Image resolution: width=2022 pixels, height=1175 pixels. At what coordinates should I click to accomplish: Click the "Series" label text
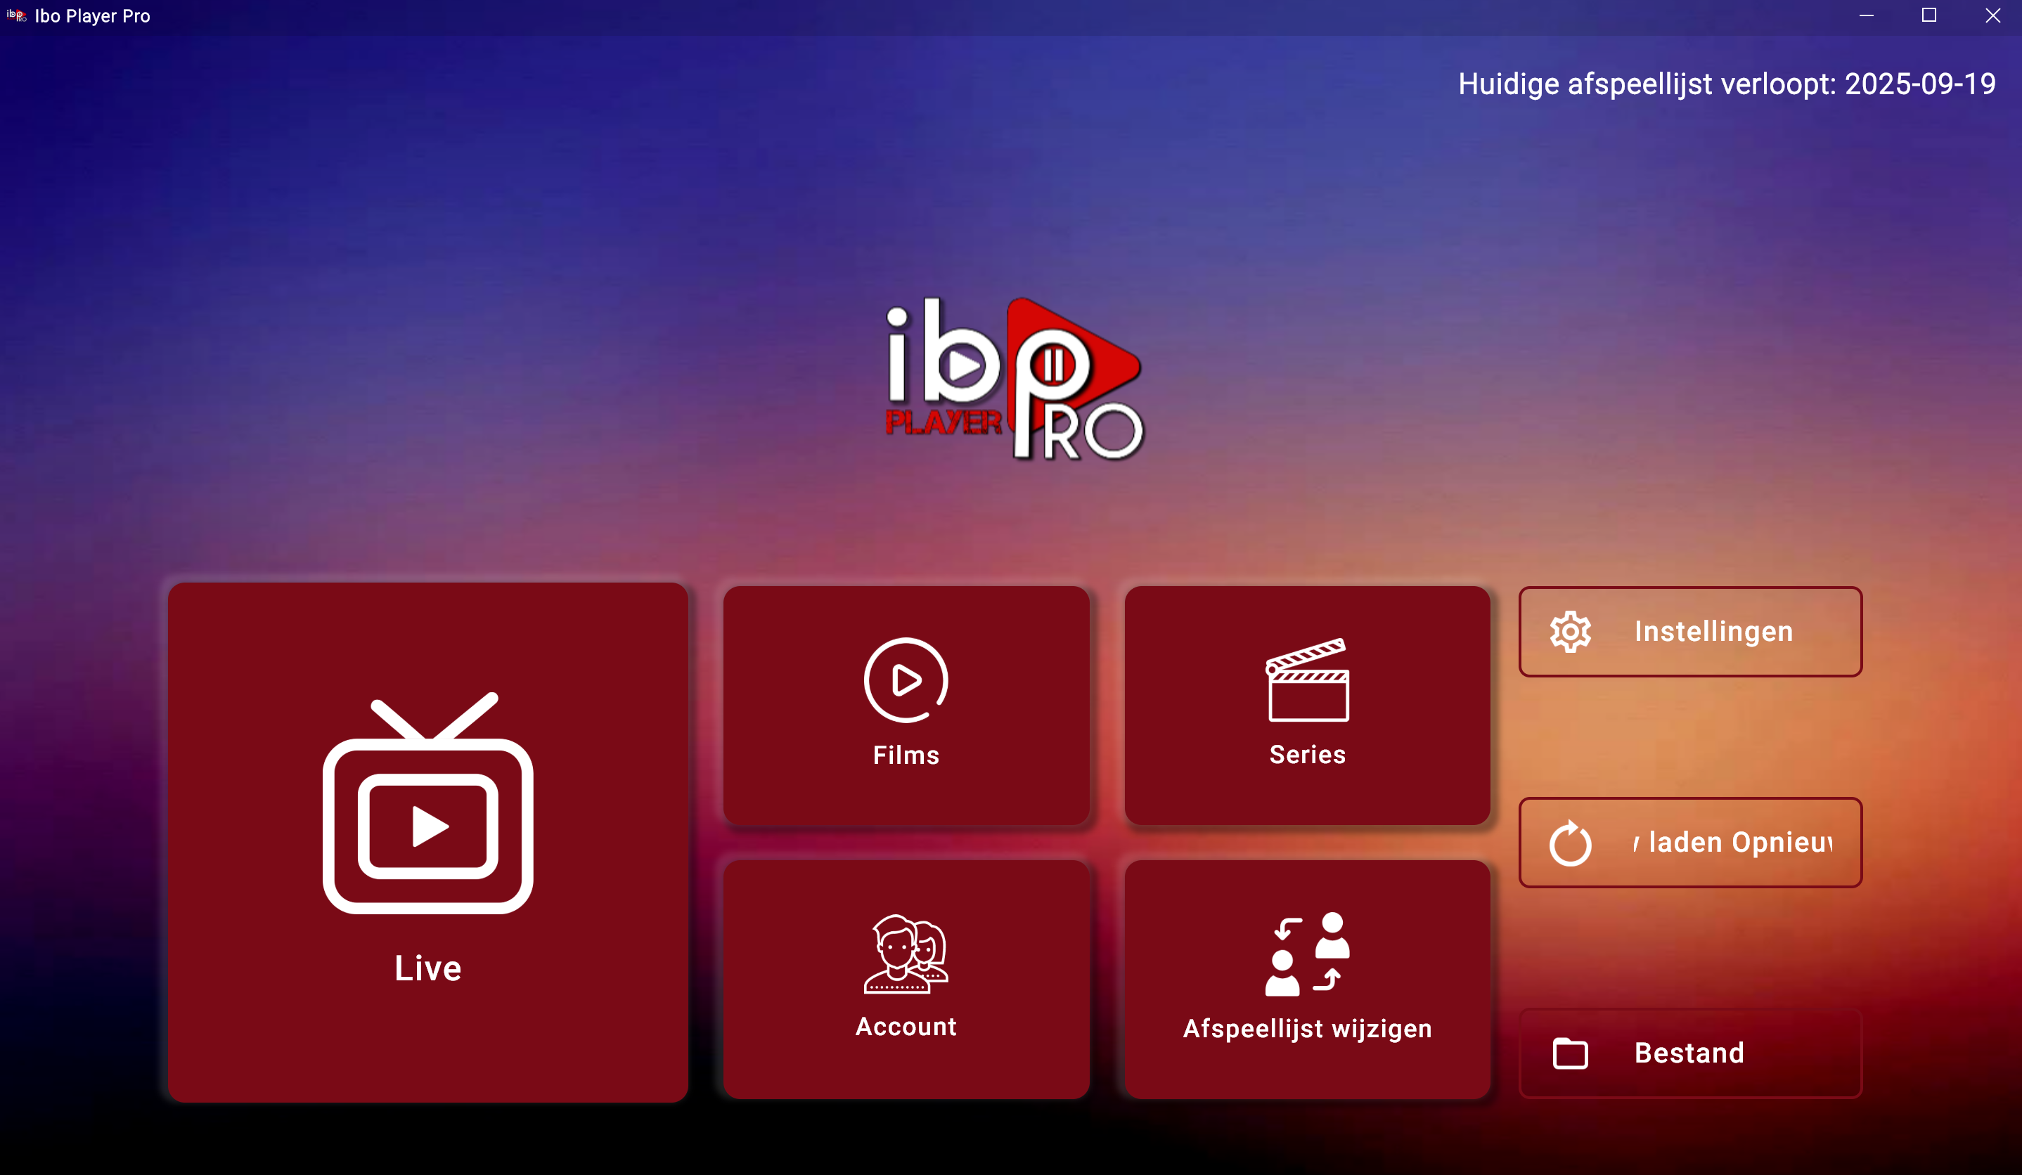click(x=1307, y=754)
